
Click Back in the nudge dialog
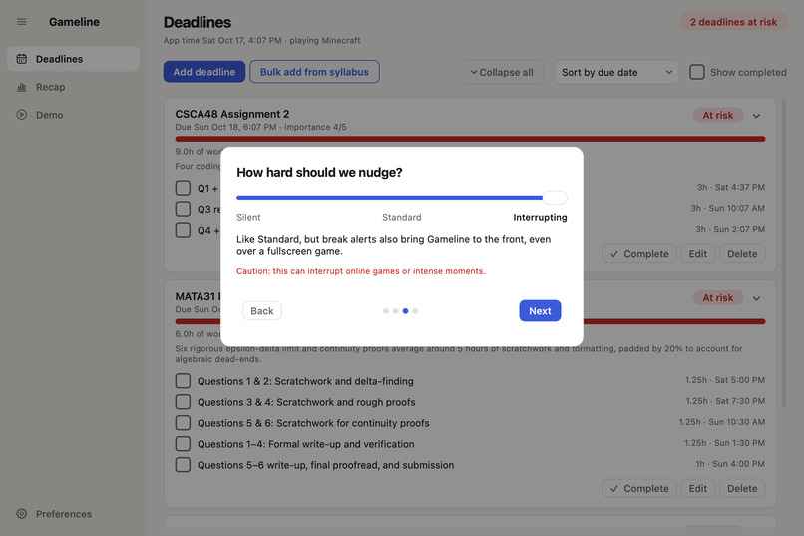(262, 310)
